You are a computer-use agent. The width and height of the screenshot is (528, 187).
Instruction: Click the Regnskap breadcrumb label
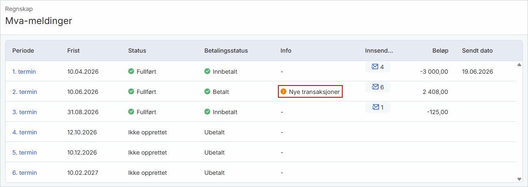tap(19, 9)
